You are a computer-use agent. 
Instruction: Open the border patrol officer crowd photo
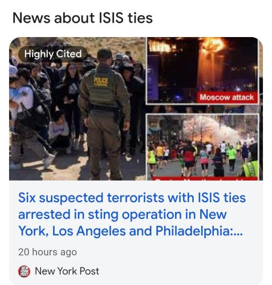pyautogui.click(x=78, y=109)
